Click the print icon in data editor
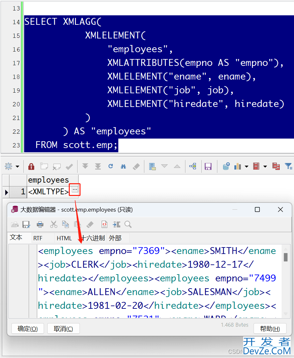This screenshot has height=358, width=294. click(x=40, y=225)
